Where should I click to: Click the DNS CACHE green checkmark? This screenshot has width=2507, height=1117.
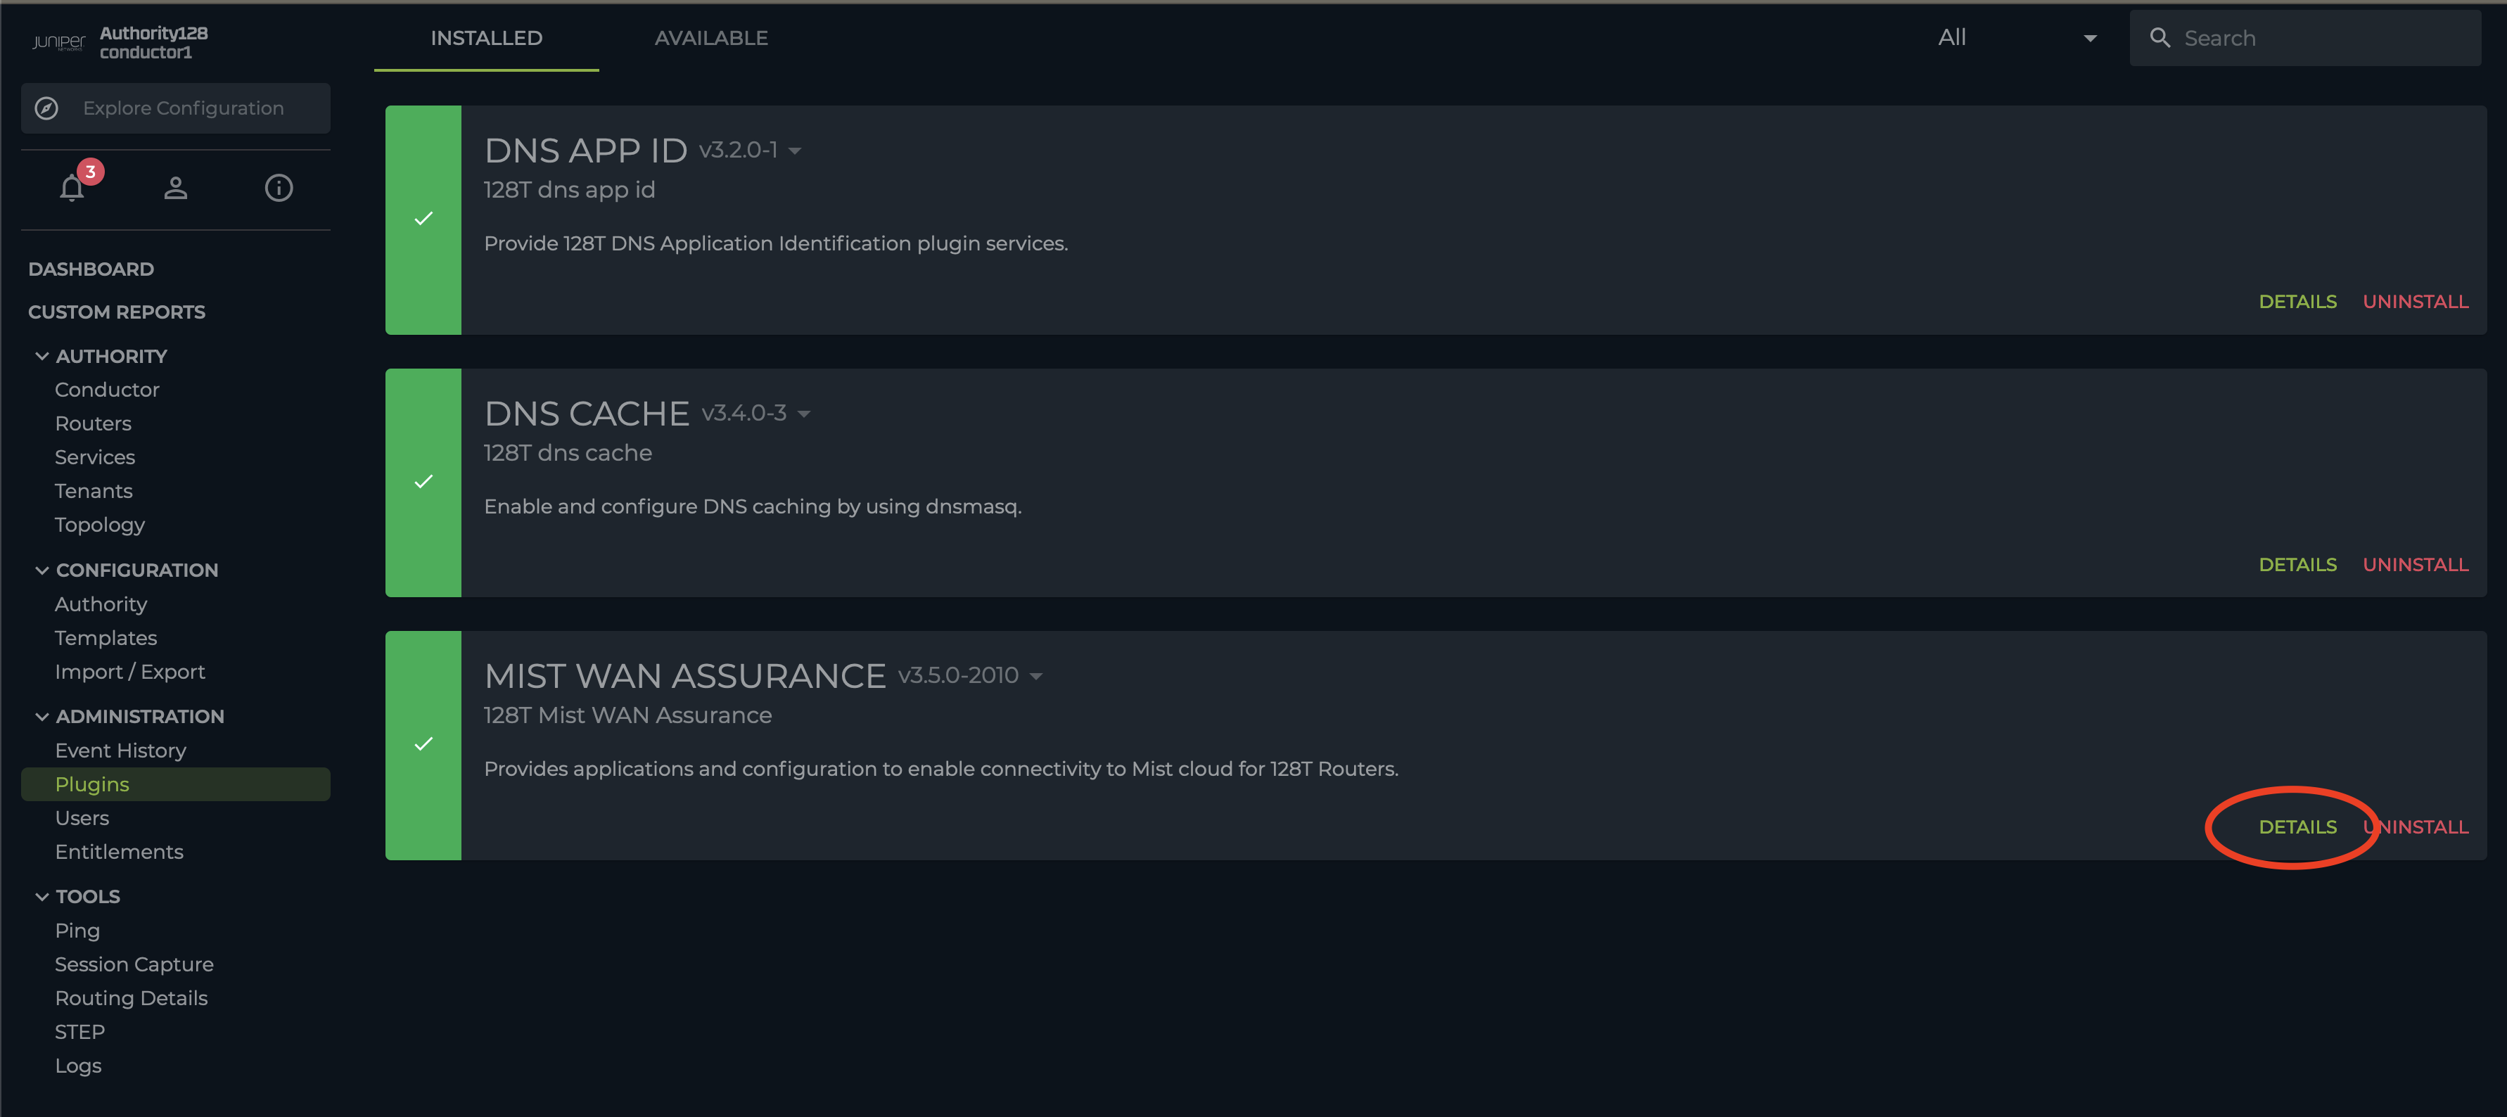click(x=423, y=482)
